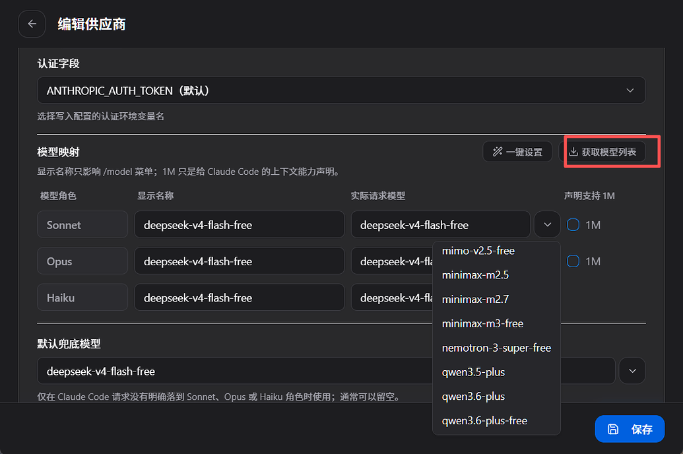Click the back arrow icon
The height and width of the screenshot is (454, 683).
pos(32,24)
